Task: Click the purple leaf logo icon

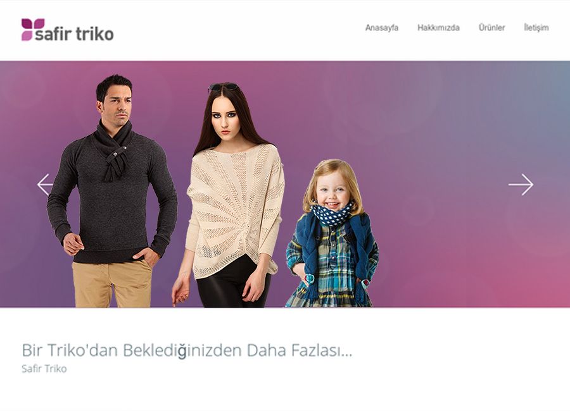Action: (x=33, y=30)
